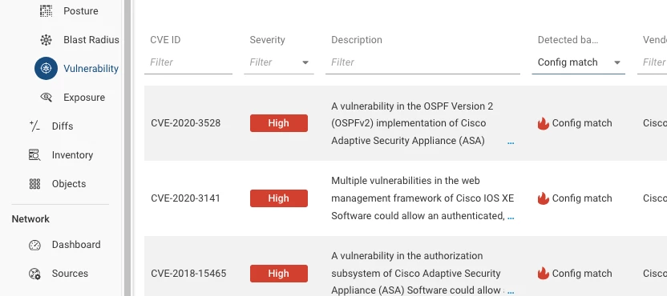Select CVE-2020-3528 ID cell
The width and height of the screenshot is (667, 296).
pyautogui.click(x=186, y=123)
